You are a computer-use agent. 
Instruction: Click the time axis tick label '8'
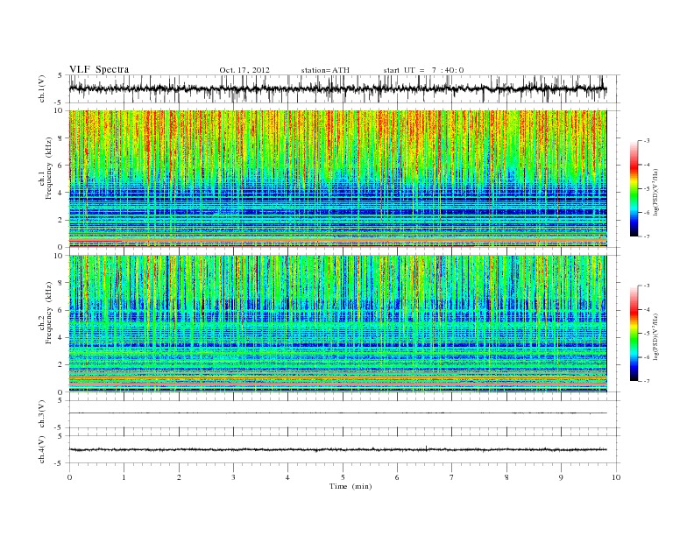click(x=506, y=477)
